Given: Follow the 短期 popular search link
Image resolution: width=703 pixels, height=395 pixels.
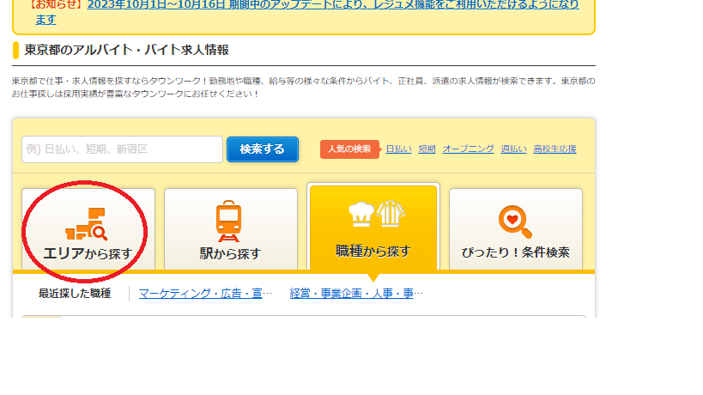Looking at the screenshot, I should pyautogui.click(x=427, y=149).
